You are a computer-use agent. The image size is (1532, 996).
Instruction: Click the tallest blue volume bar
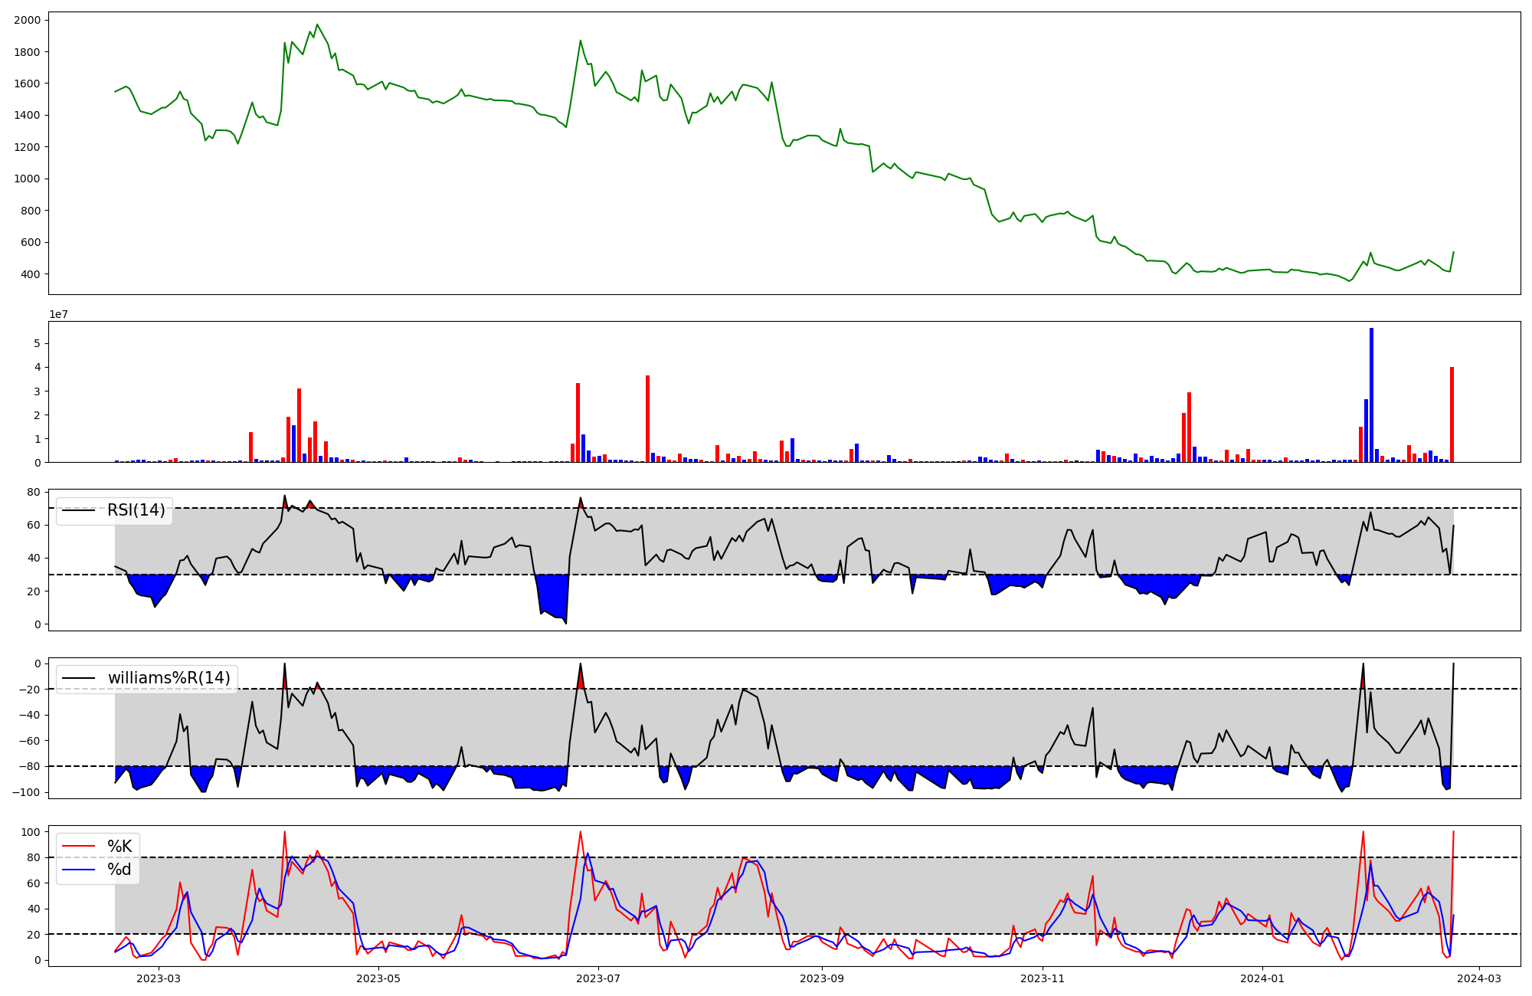[x=1371, y=395]
